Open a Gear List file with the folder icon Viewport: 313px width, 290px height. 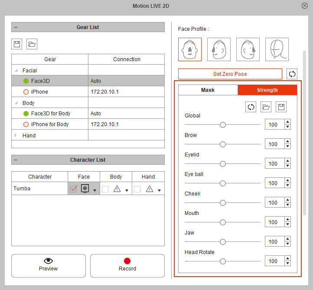(x=32, y=44)
